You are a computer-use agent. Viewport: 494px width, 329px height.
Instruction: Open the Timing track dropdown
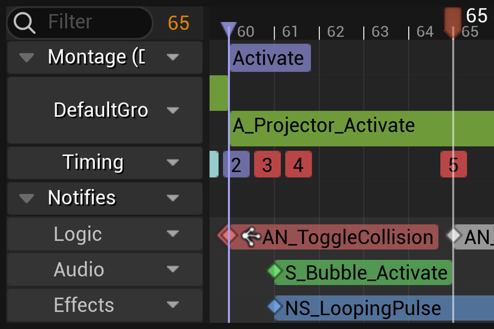tap(173, 163)
